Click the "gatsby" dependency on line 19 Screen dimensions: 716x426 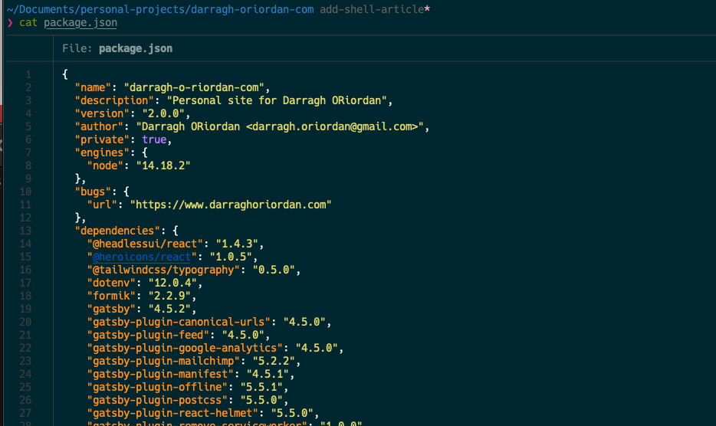(x=111, y=309)
